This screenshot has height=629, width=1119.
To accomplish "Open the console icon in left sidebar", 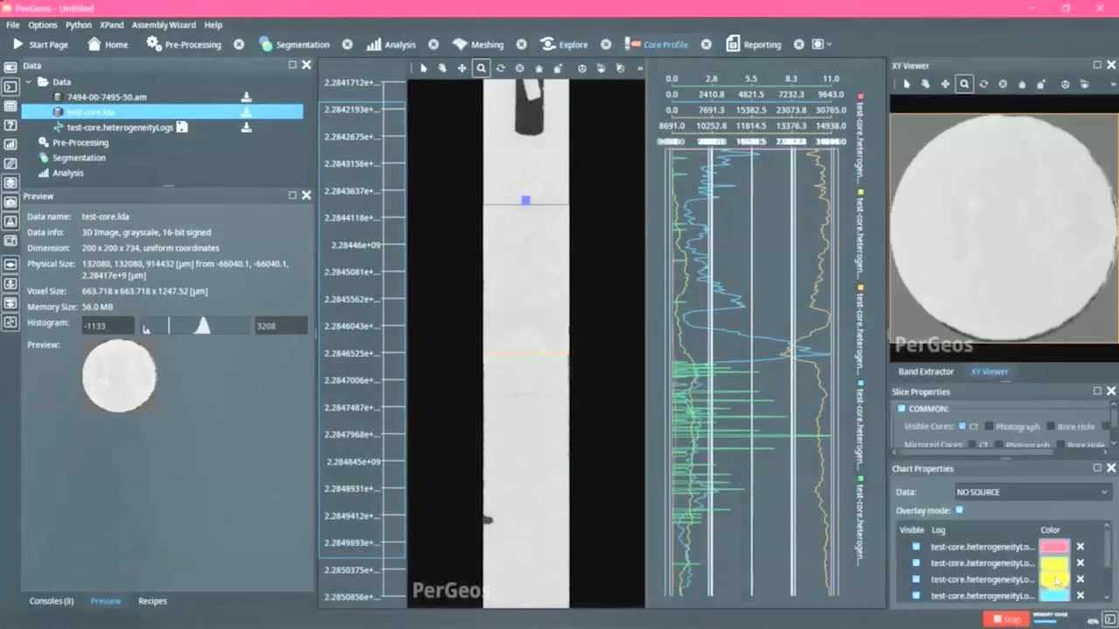I will point(10,86).
